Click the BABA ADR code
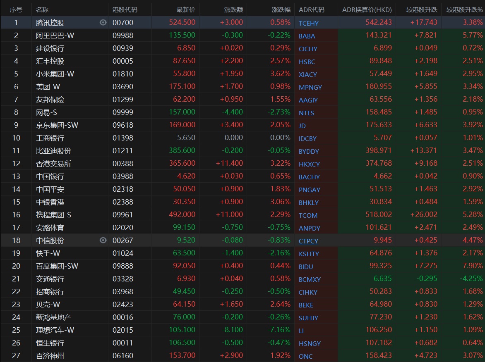 pyautogui.click(x=307, y=36)
